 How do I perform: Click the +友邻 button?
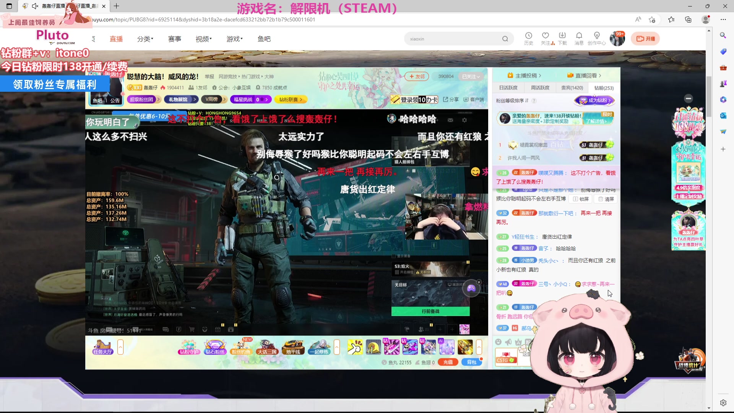point(417,76)
